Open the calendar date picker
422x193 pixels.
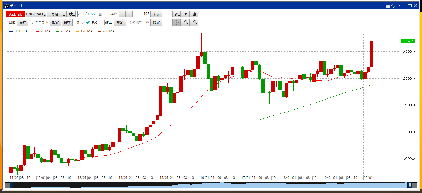point(102,14)
